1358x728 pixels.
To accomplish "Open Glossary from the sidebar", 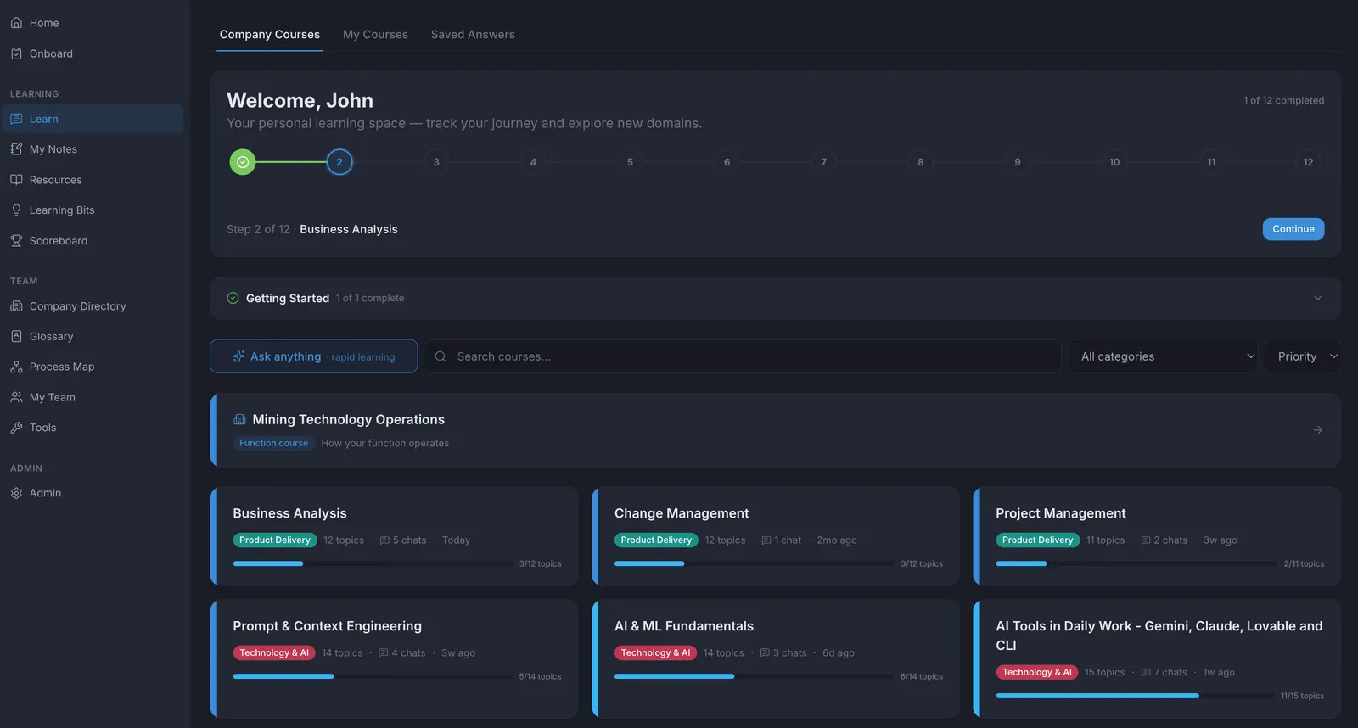I will (x=93, y=337).
